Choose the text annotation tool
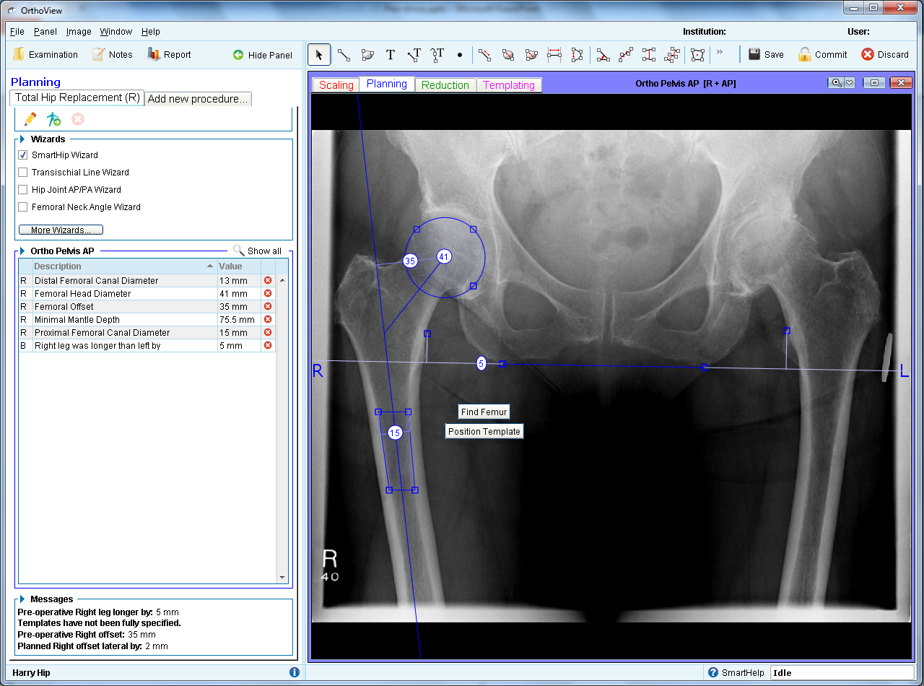 click(x=390, y=55)
